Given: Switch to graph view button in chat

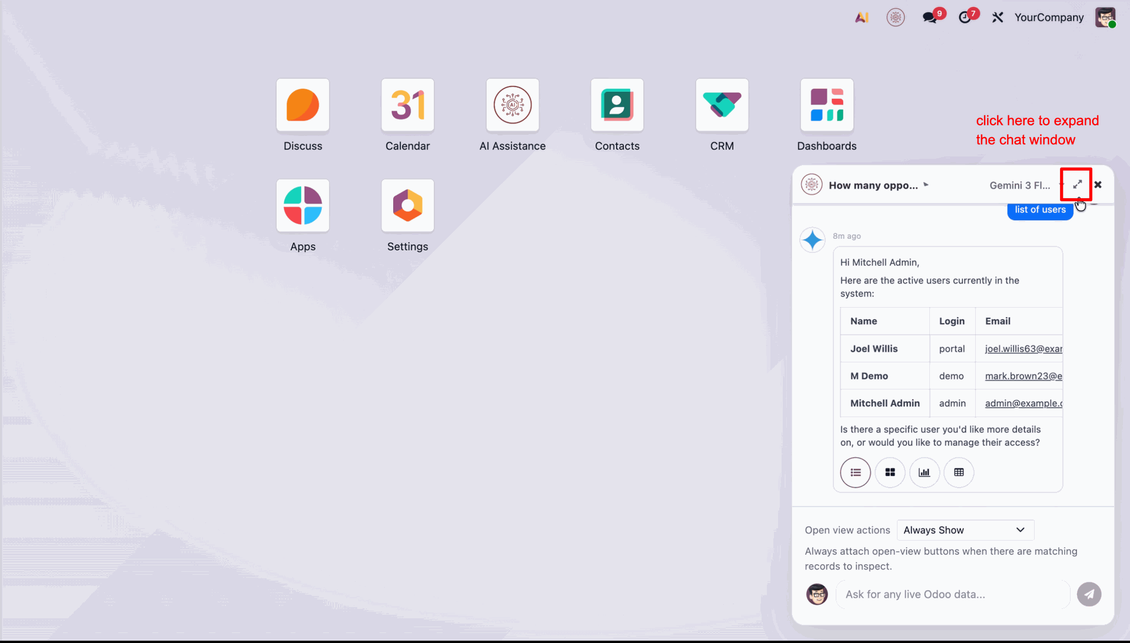Looking at the screenshot, I should 924,472.
